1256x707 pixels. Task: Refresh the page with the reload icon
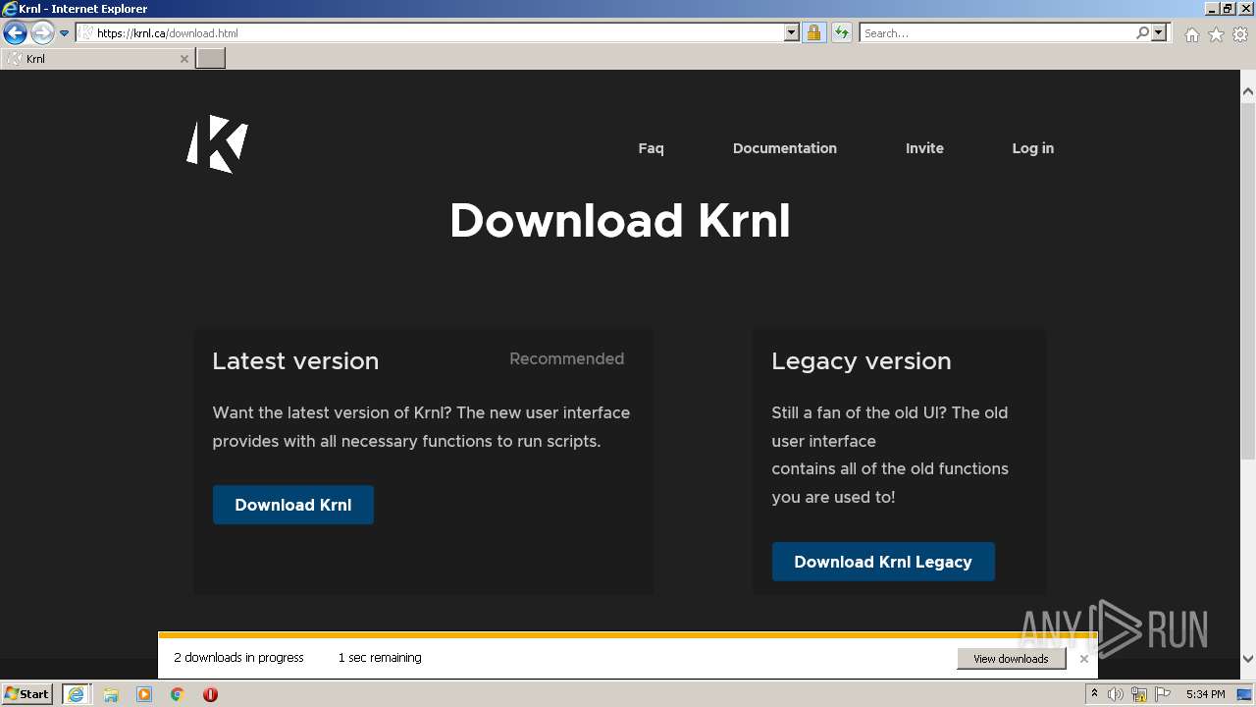(842, 33)
